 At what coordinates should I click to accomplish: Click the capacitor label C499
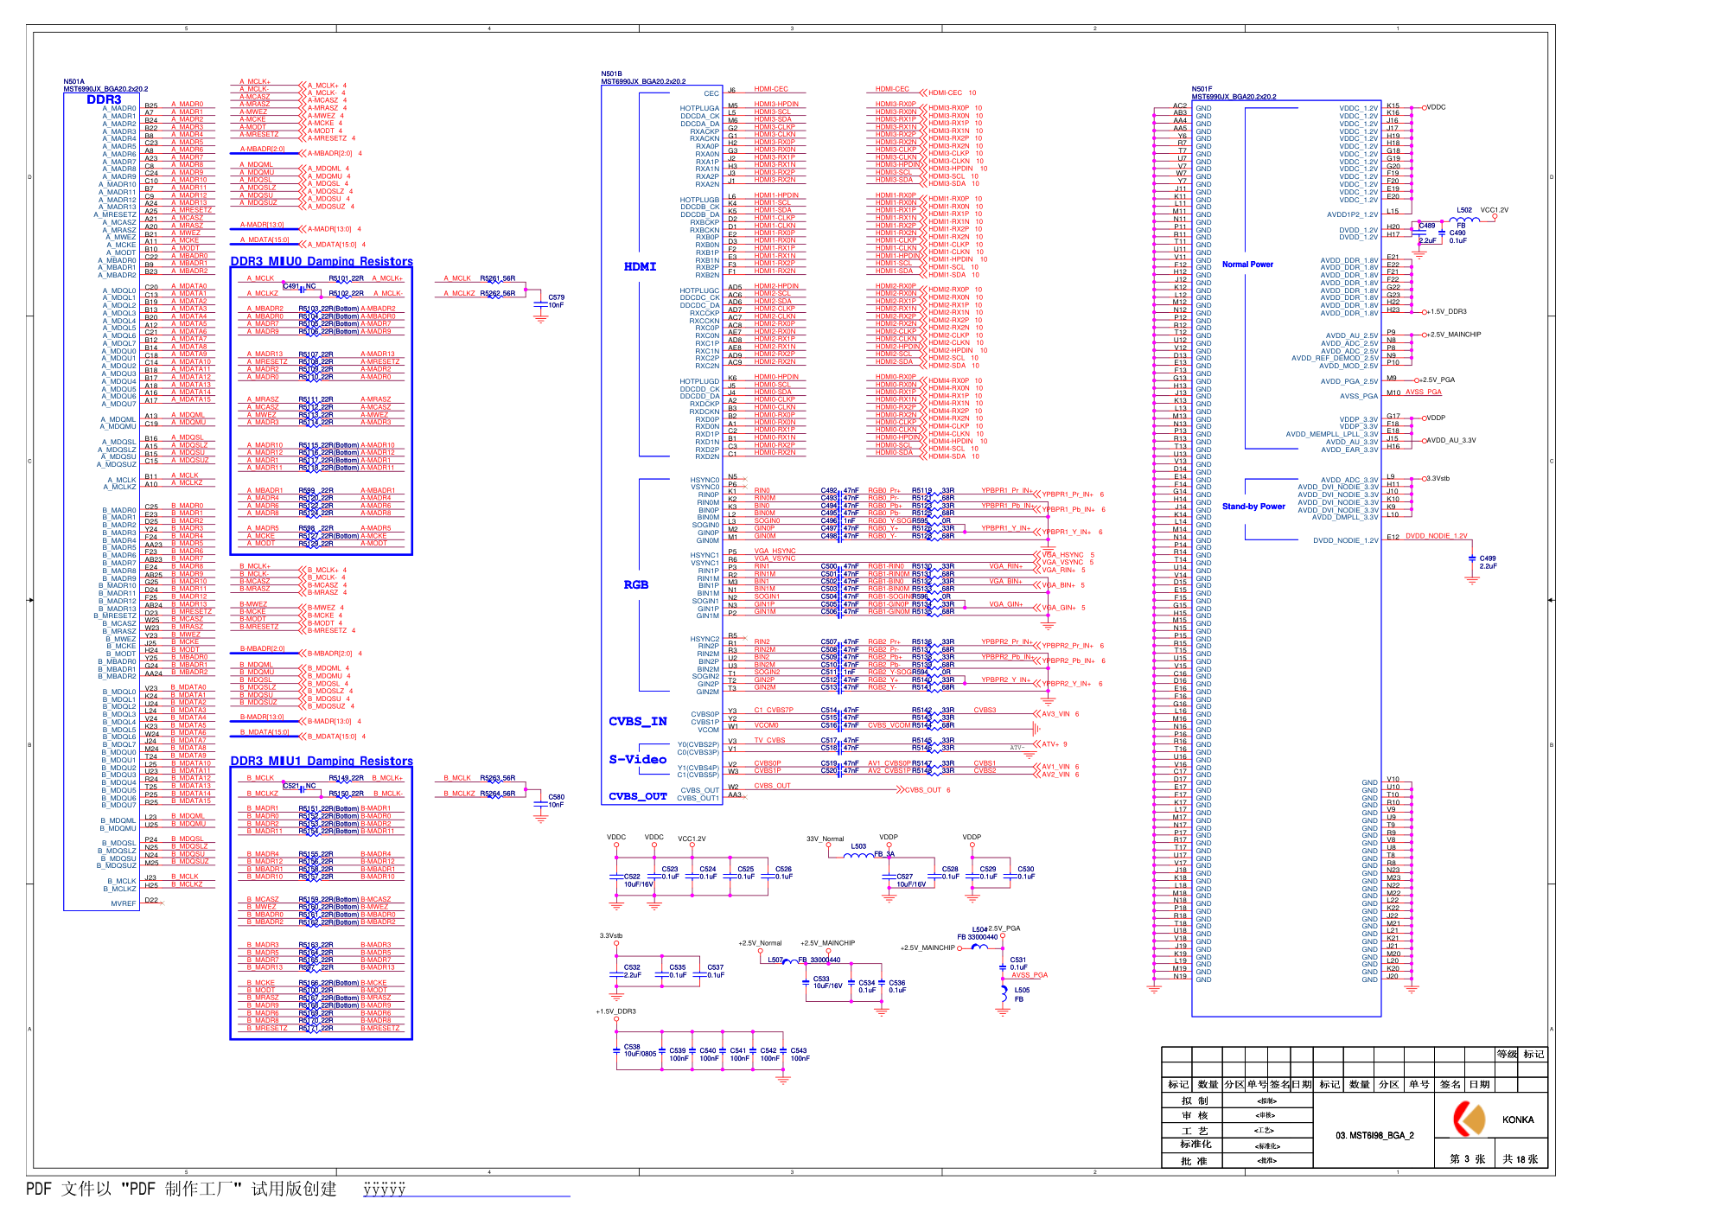click(x=1488, y=558)
